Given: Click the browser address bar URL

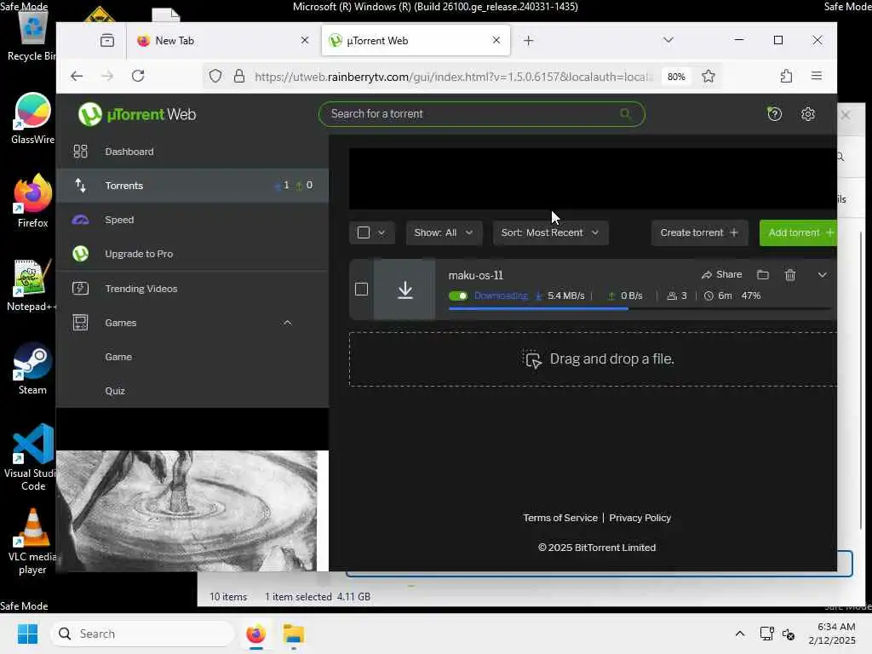Looking at the screenshot, I should (453, 77).
